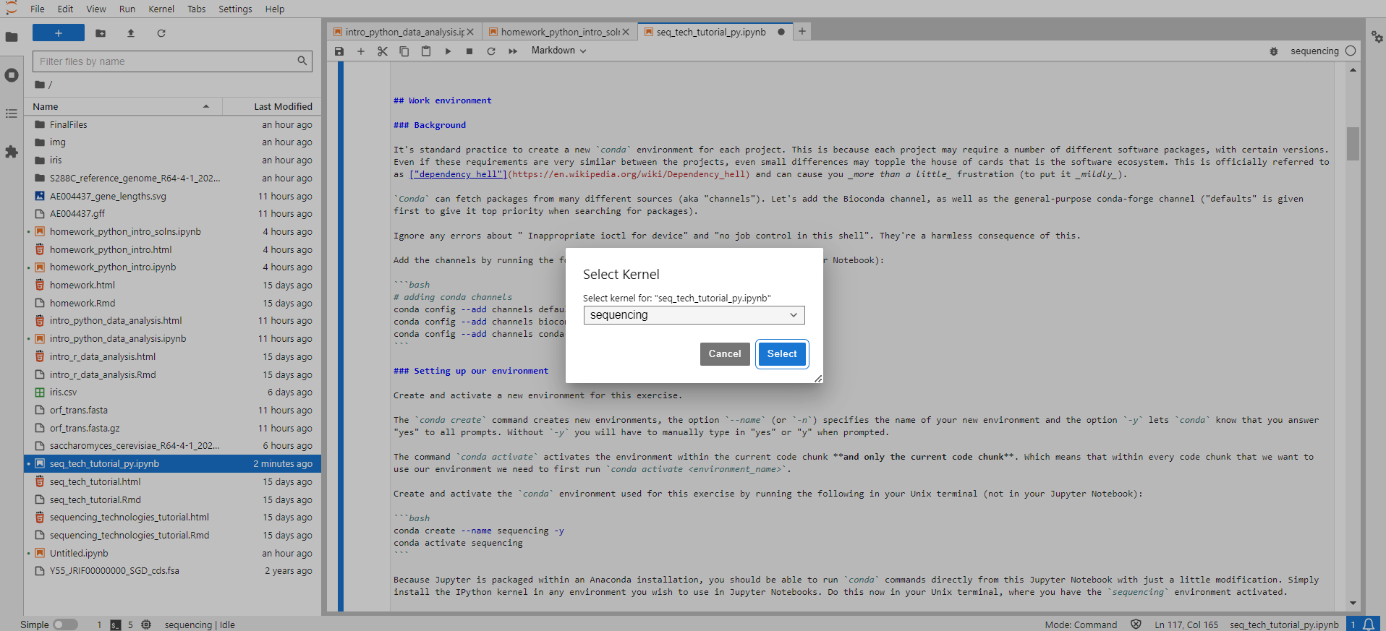This screenshot has height=631, width=1386.
Task: Restart kernel and run all cells
Action: pos(513,51)
